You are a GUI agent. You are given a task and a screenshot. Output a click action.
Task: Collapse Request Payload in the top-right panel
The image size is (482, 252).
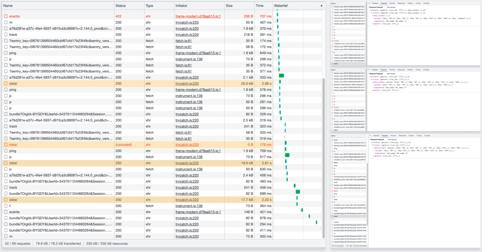click(x=369, y=7)
